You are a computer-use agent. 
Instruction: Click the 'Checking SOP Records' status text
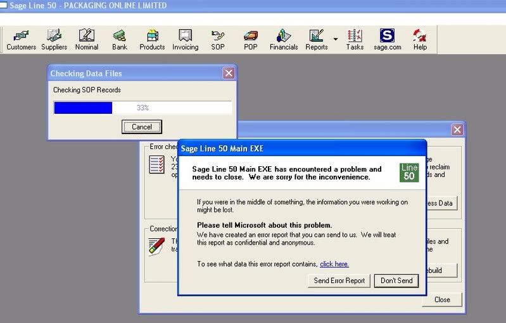(x=87, y=90)
